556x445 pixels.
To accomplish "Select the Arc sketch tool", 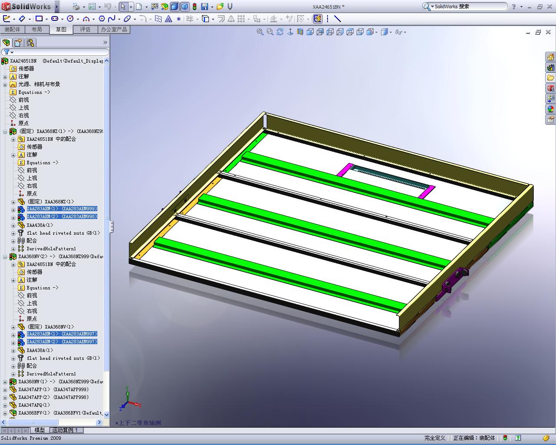I will click(x=86, y=19).
